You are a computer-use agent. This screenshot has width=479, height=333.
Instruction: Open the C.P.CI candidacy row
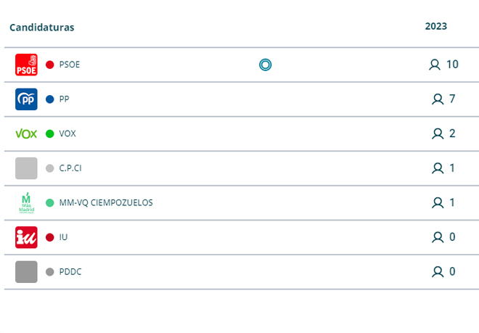tap(242, 168)
